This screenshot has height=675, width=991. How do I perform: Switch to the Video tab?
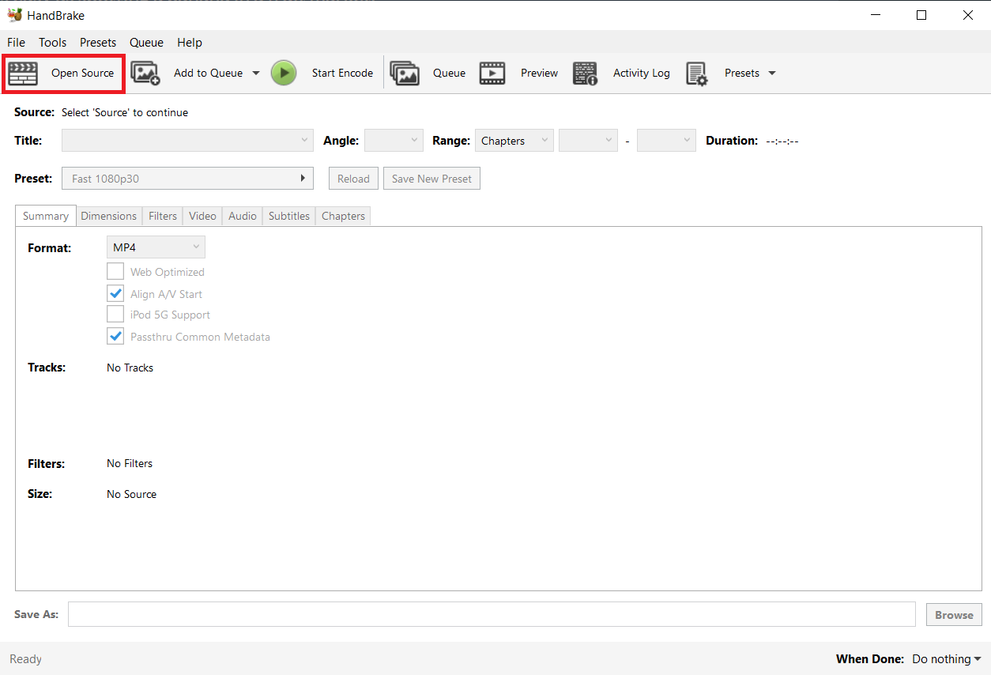click(x=202, y=215)
